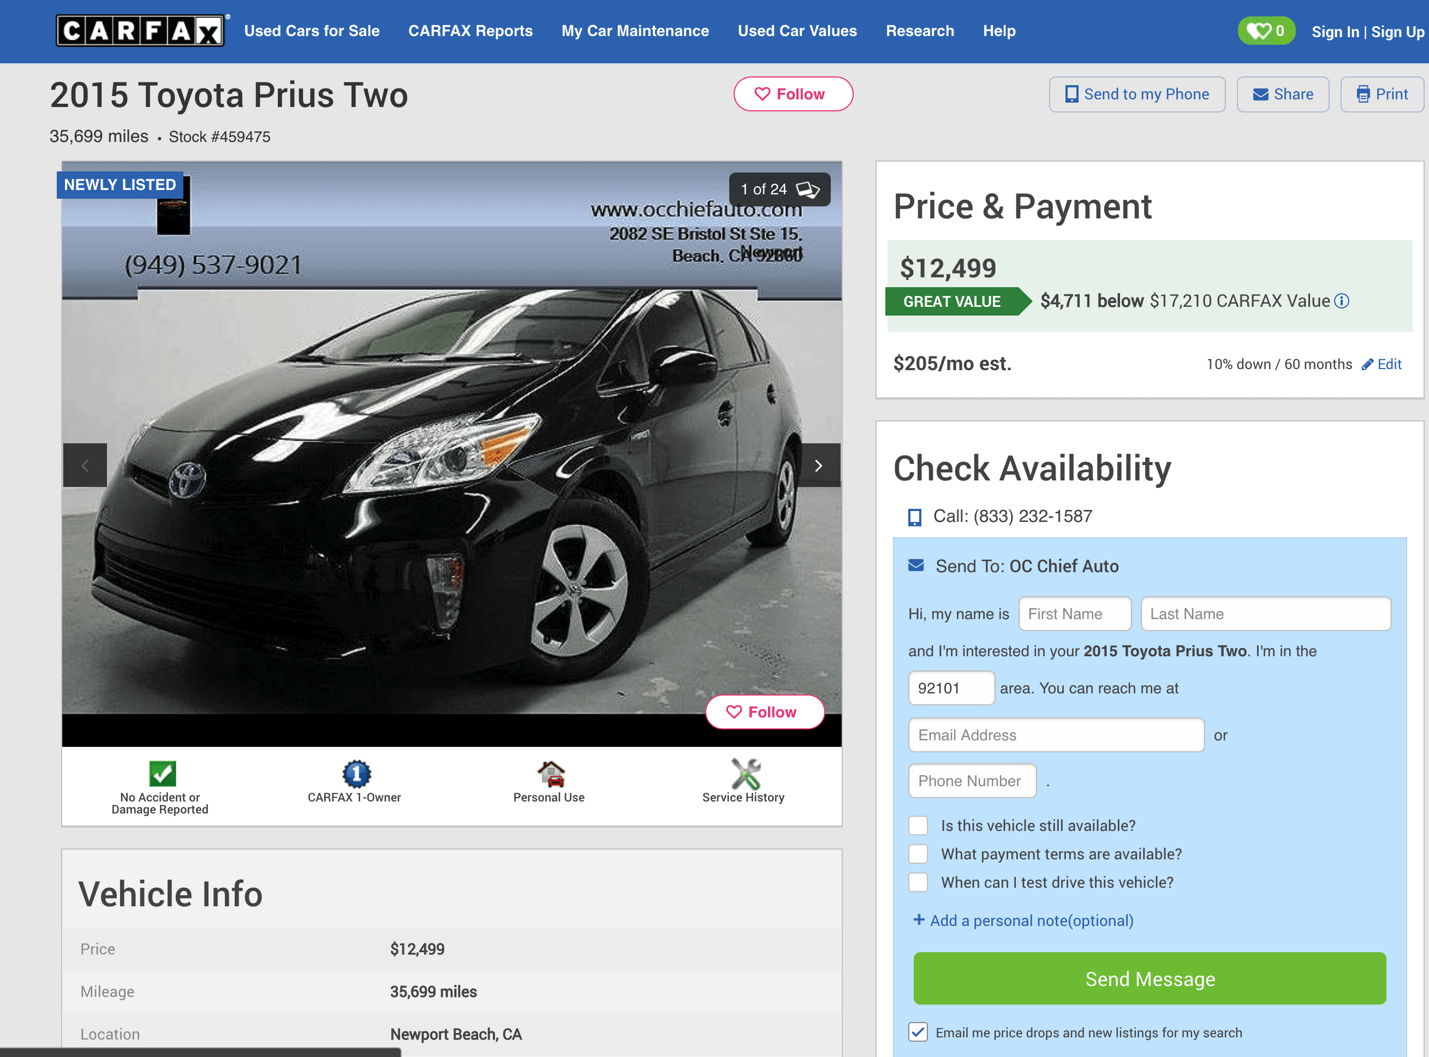Follow this car using top Follow button
Image resolution: width=1429 pixels, height=1057 pixels.
click(793, 94)
